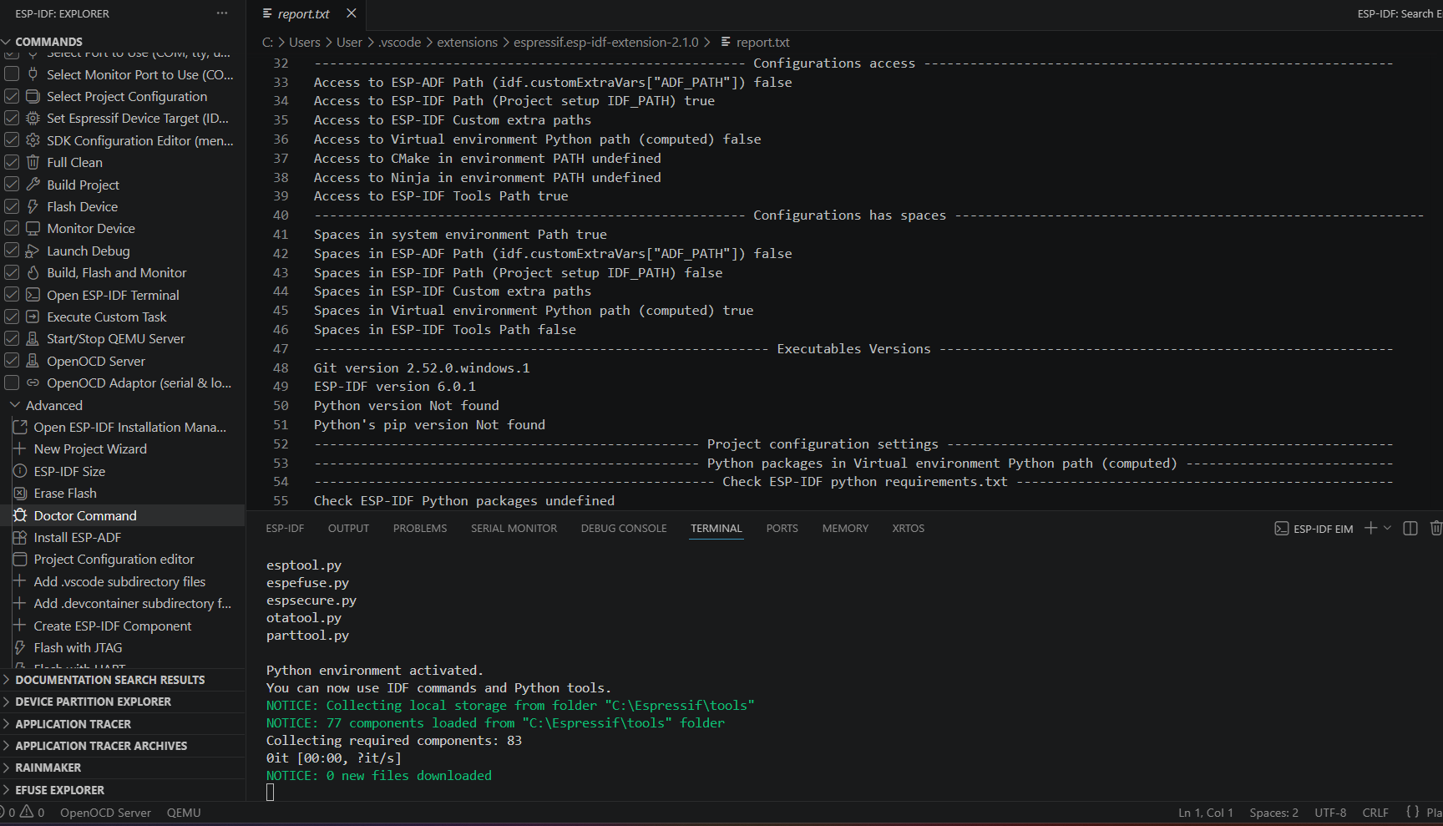Switch to the ESP-IDF panel tab
1443x826 pixels.
pyautogui.click(x=285, y=529)
